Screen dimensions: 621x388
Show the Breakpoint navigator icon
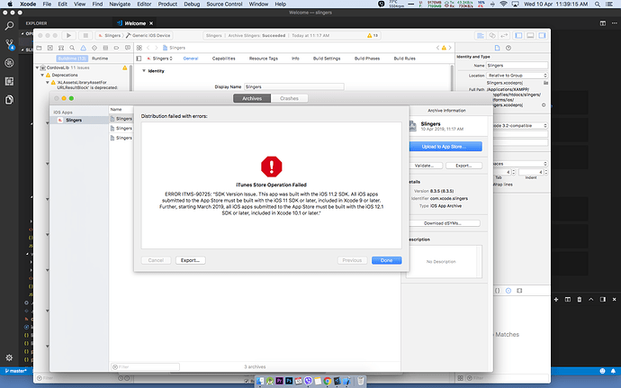pos(116,48)
